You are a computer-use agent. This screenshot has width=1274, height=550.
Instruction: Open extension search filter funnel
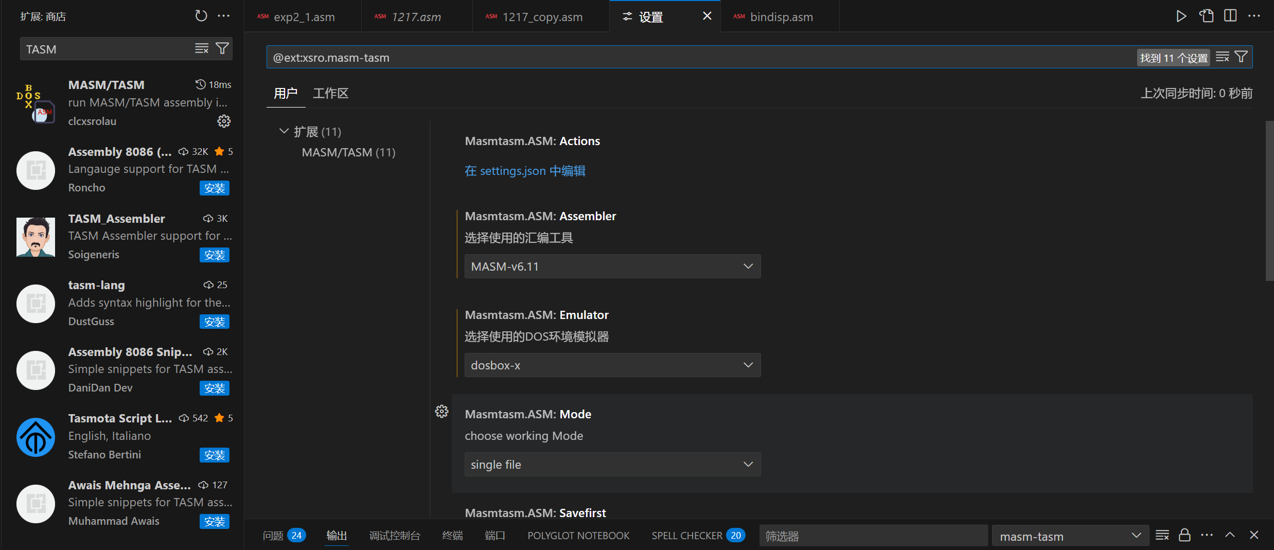click(x=222, y=48)
